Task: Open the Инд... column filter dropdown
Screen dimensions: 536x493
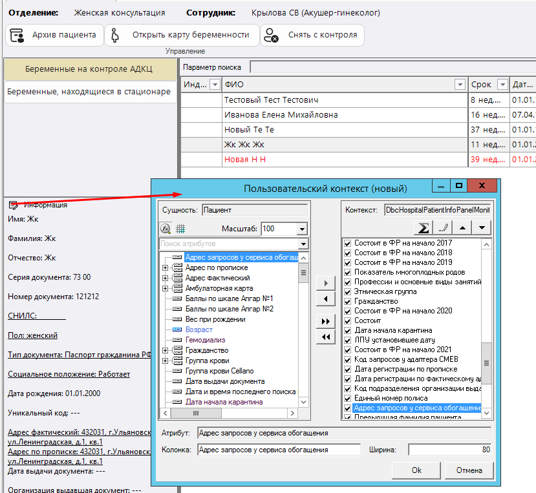Action: [215, 85]
